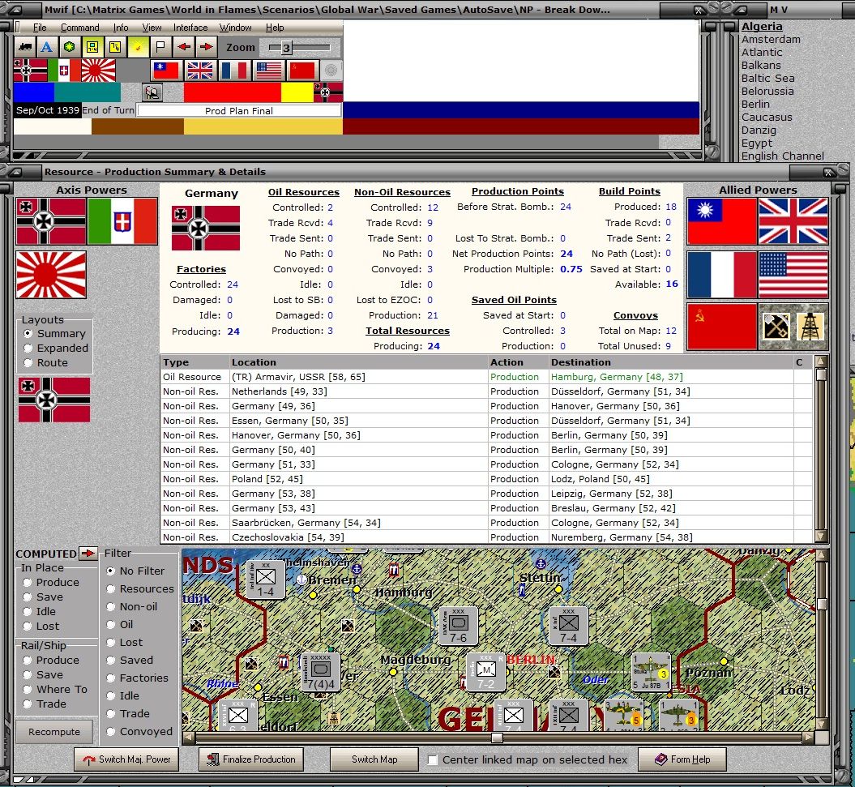Click the resource table's scroll-down arrow
The width and height of the screenshot is (855, 787).
(821, 537)
